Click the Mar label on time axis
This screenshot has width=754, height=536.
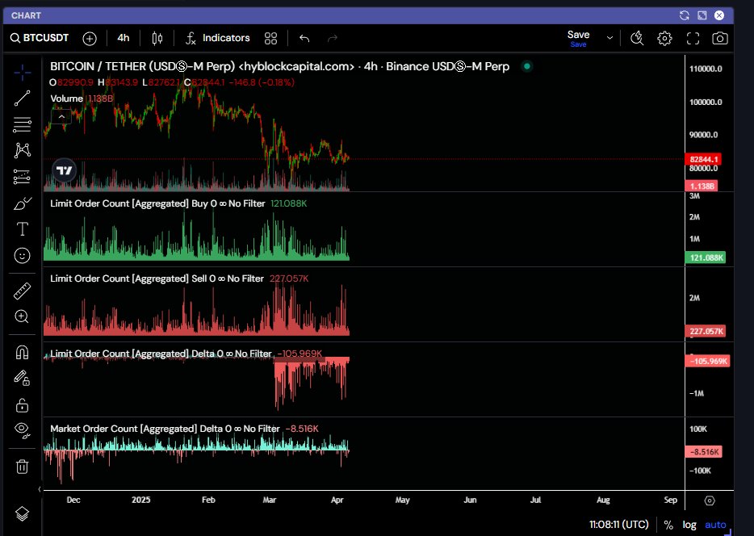(x=270, y=500)
